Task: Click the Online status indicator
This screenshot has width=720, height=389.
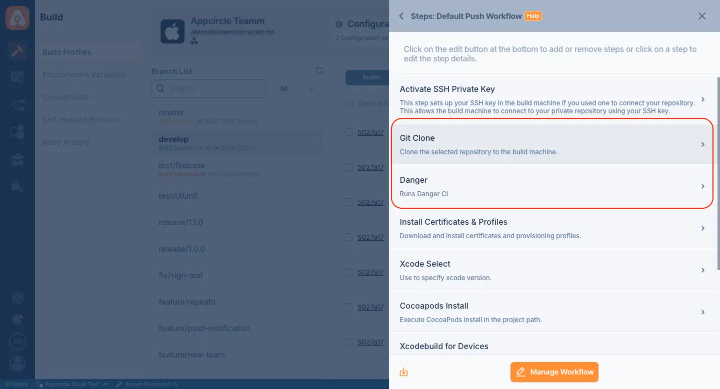Action: pos(16,384)
